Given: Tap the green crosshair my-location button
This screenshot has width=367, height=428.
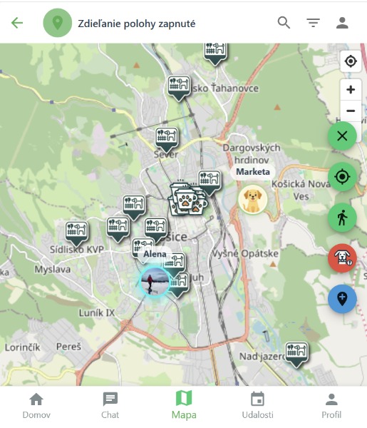Looking at the screenshot, I should coord(342,177).
